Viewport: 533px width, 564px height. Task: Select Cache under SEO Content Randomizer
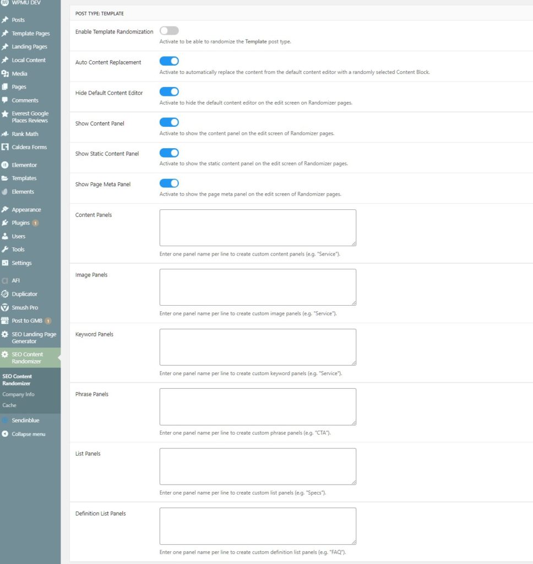tap(10, 405)
